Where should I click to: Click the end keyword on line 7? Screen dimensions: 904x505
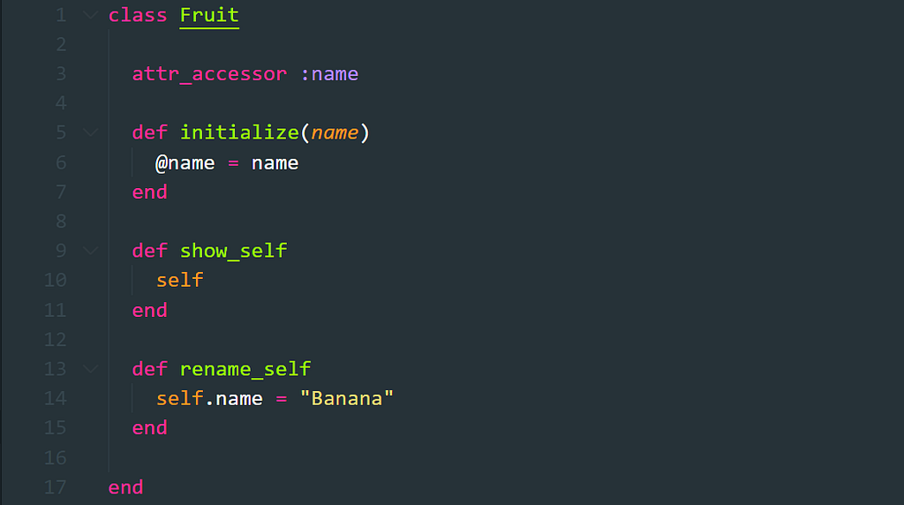coord(150,192)
